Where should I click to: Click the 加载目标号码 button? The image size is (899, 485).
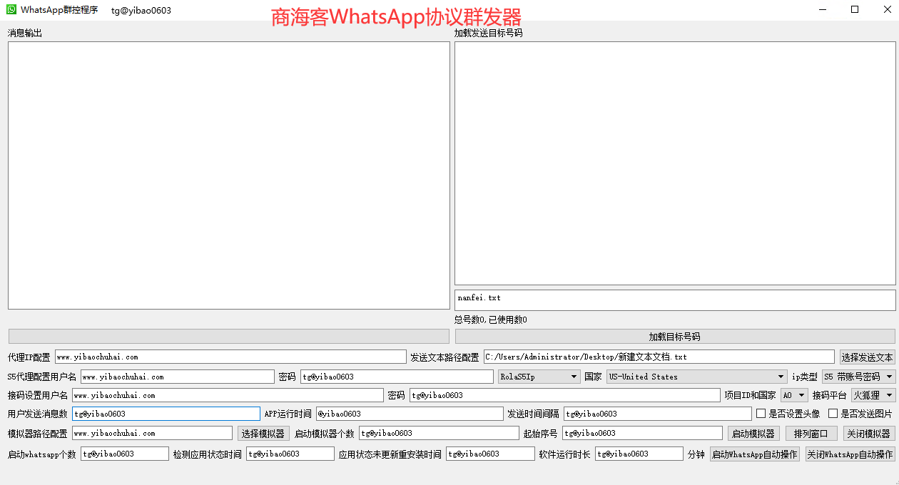click(674, 337)
